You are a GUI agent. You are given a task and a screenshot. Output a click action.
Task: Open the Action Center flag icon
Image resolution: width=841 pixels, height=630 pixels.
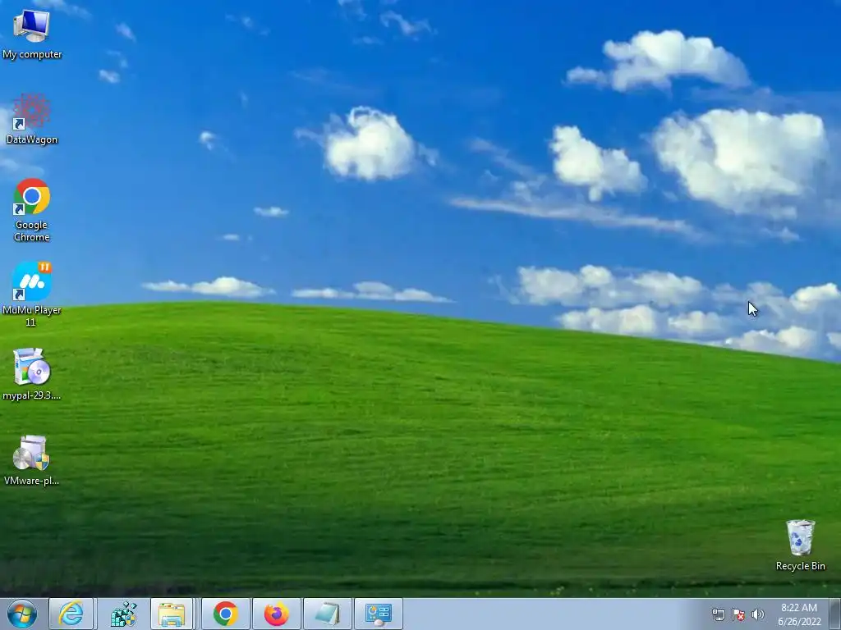point(738,614)
